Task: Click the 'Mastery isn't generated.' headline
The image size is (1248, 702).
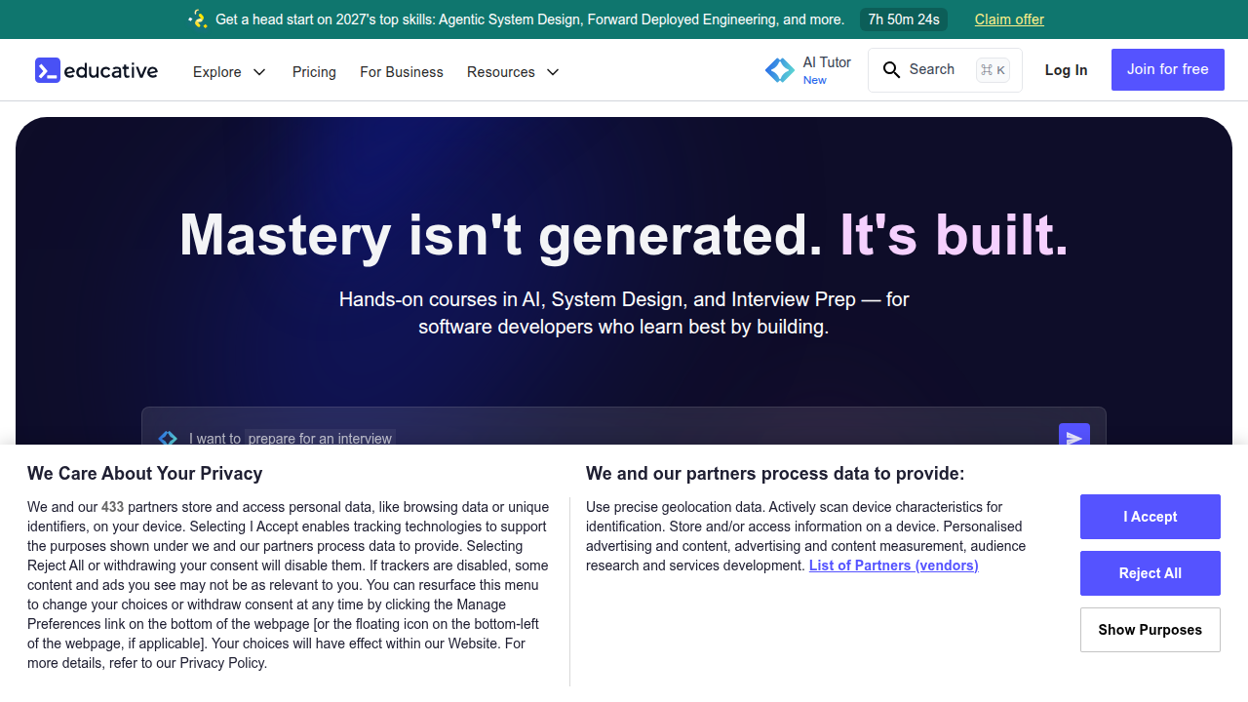Action: pyautogui.click(x=501, y=236)
